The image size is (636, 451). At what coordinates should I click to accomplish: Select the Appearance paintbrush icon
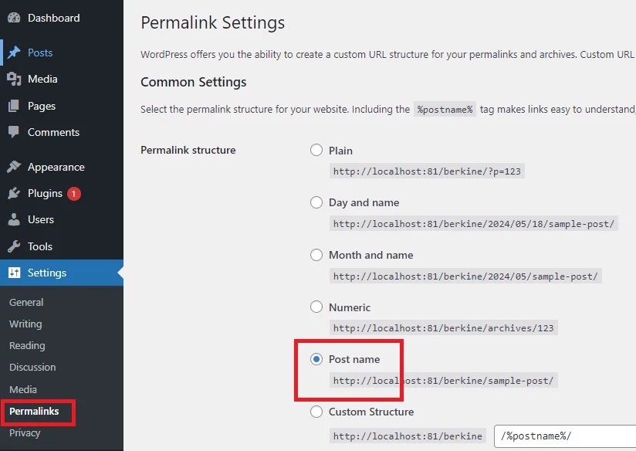point(14,167)
